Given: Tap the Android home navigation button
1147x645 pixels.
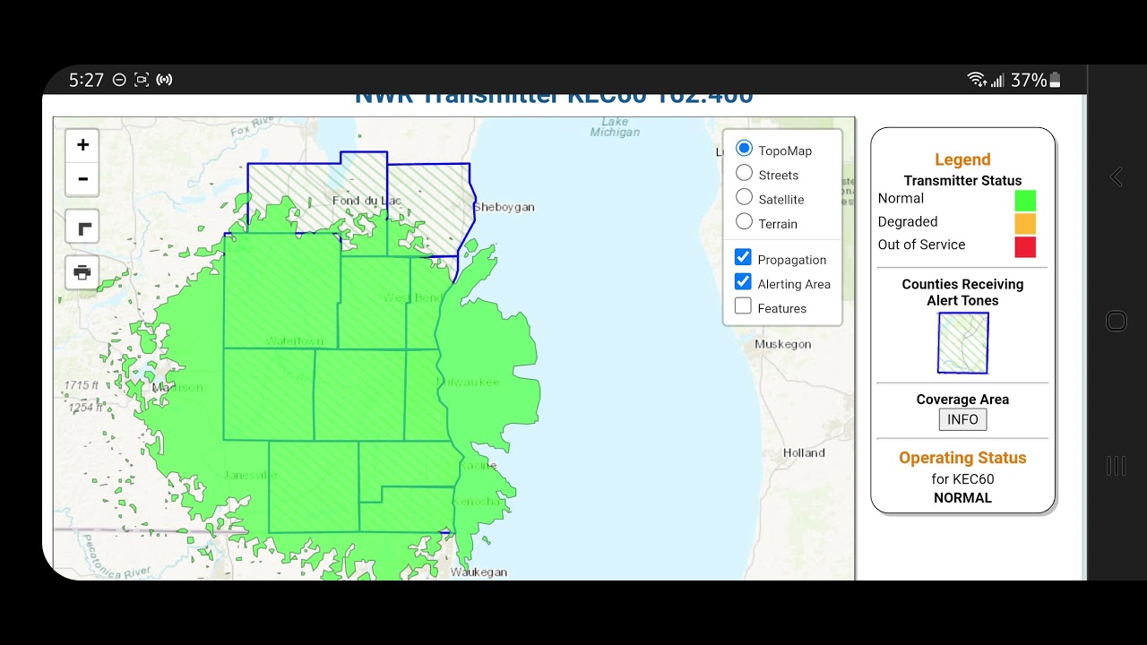Looking at the screenshot, I should (x=1116, y=321).
